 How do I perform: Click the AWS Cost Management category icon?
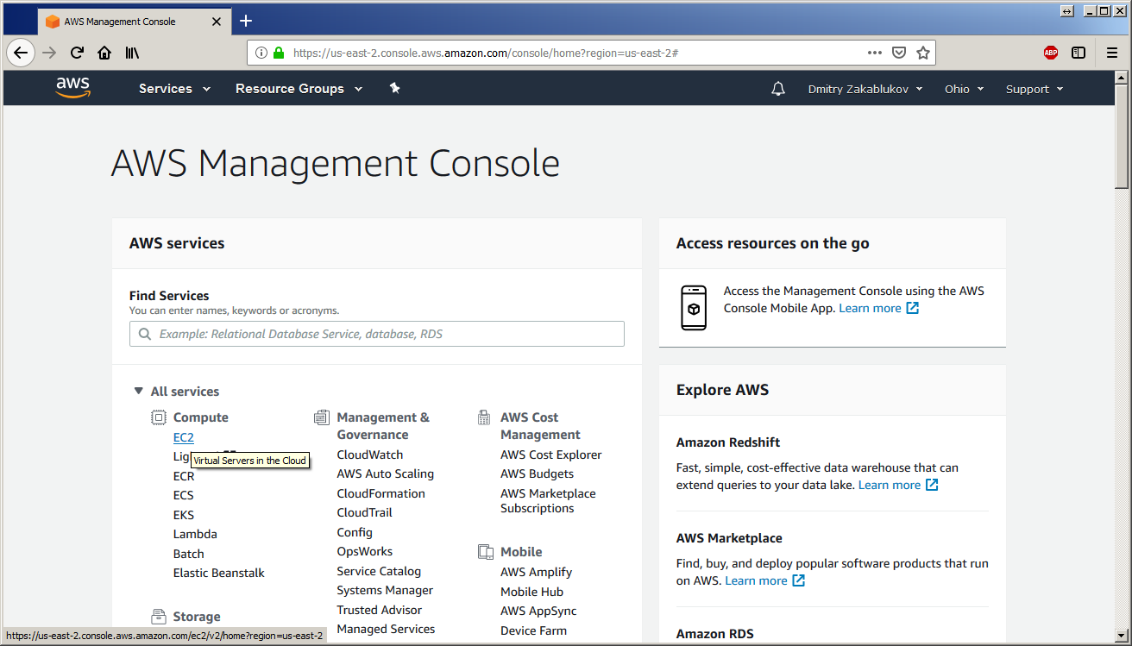pos(485,417)
